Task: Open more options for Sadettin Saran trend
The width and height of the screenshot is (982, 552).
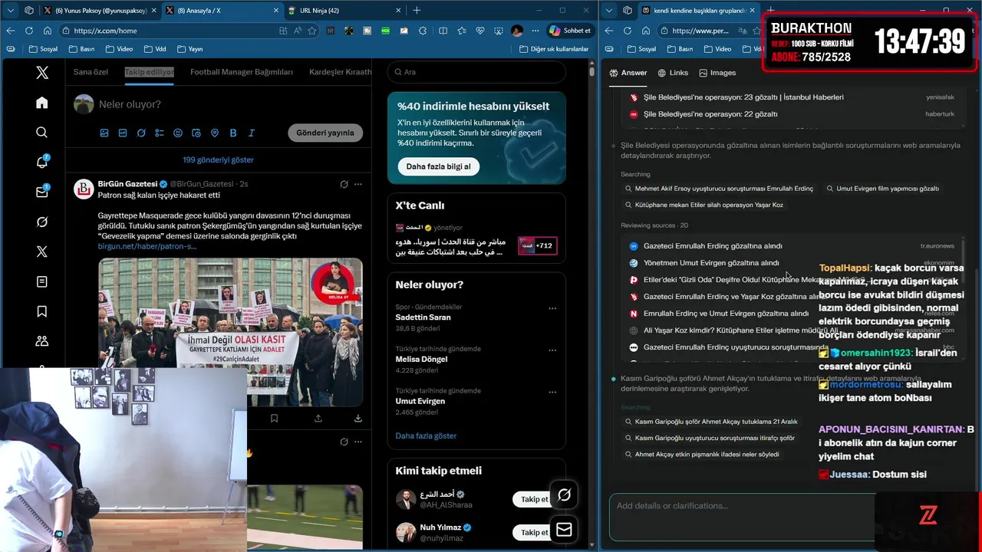Action: (x=552, y=308)
